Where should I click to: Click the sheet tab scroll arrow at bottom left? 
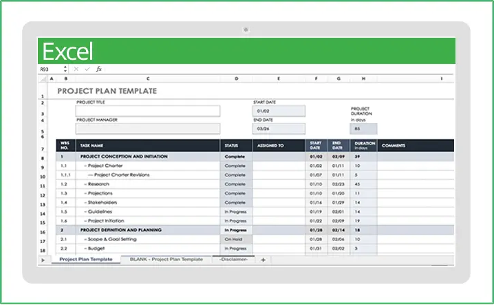pos(43,260)
